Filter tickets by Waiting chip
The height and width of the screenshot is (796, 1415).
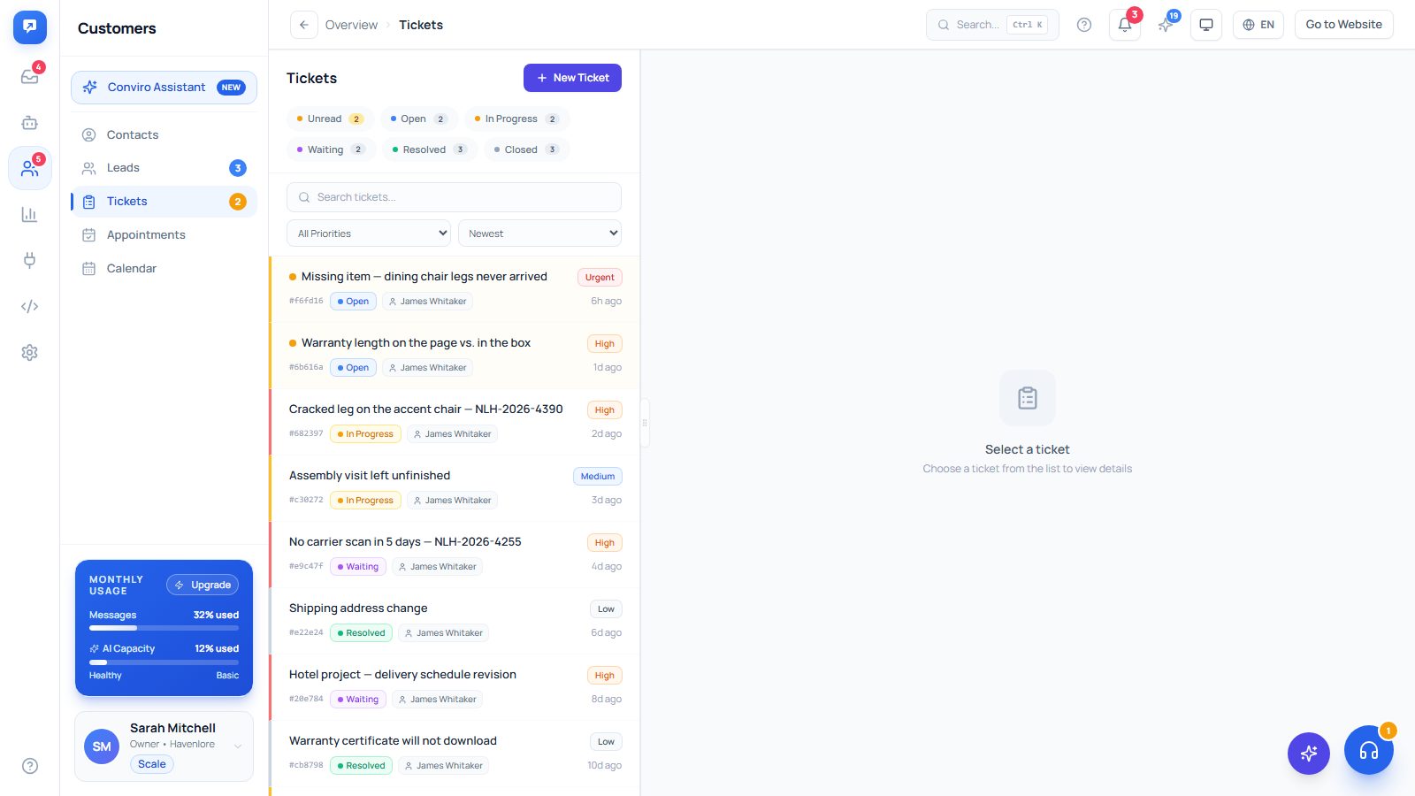coord(330,149)
